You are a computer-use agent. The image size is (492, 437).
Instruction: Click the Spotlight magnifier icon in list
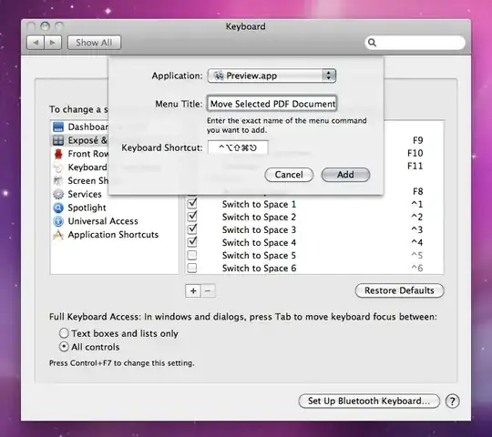tap(58, 208)
